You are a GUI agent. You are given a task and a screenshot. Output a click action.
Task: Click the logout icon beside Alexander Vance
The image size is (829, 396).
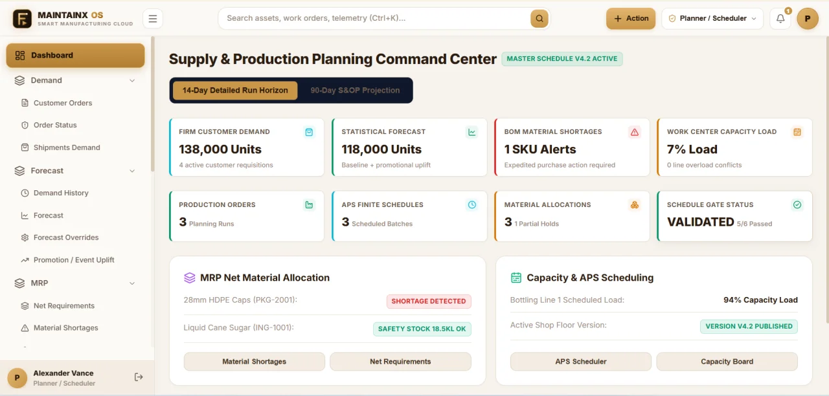pos(139,377)
